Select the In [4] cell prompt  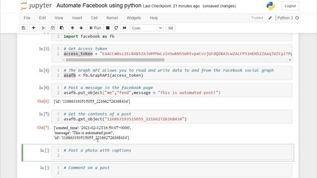44,70
